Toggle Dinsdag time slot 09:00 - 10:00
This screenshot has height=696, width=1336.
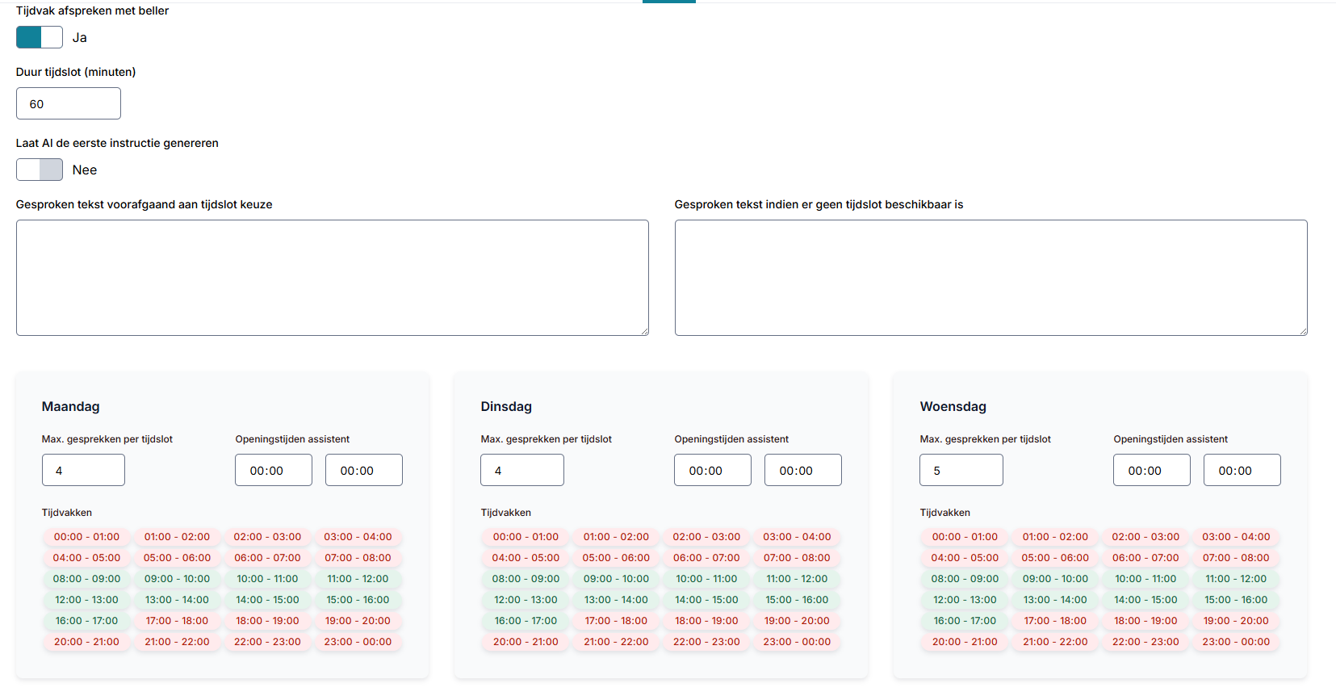tap(616, 579)
